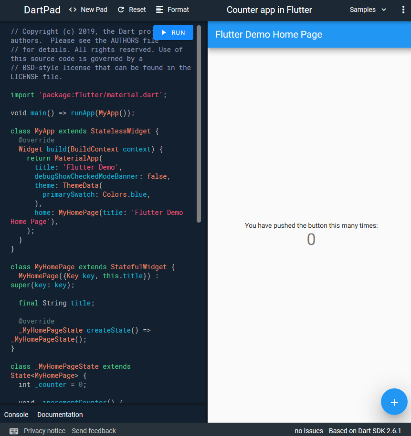Switch to the Console tab
Image resolution: width=411 pixels, height=436 pixels.
pos(16,415)
